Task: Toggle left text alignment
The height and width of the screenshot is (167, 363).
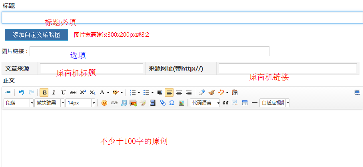Action: pyautogui.click(x=169, y=92)
